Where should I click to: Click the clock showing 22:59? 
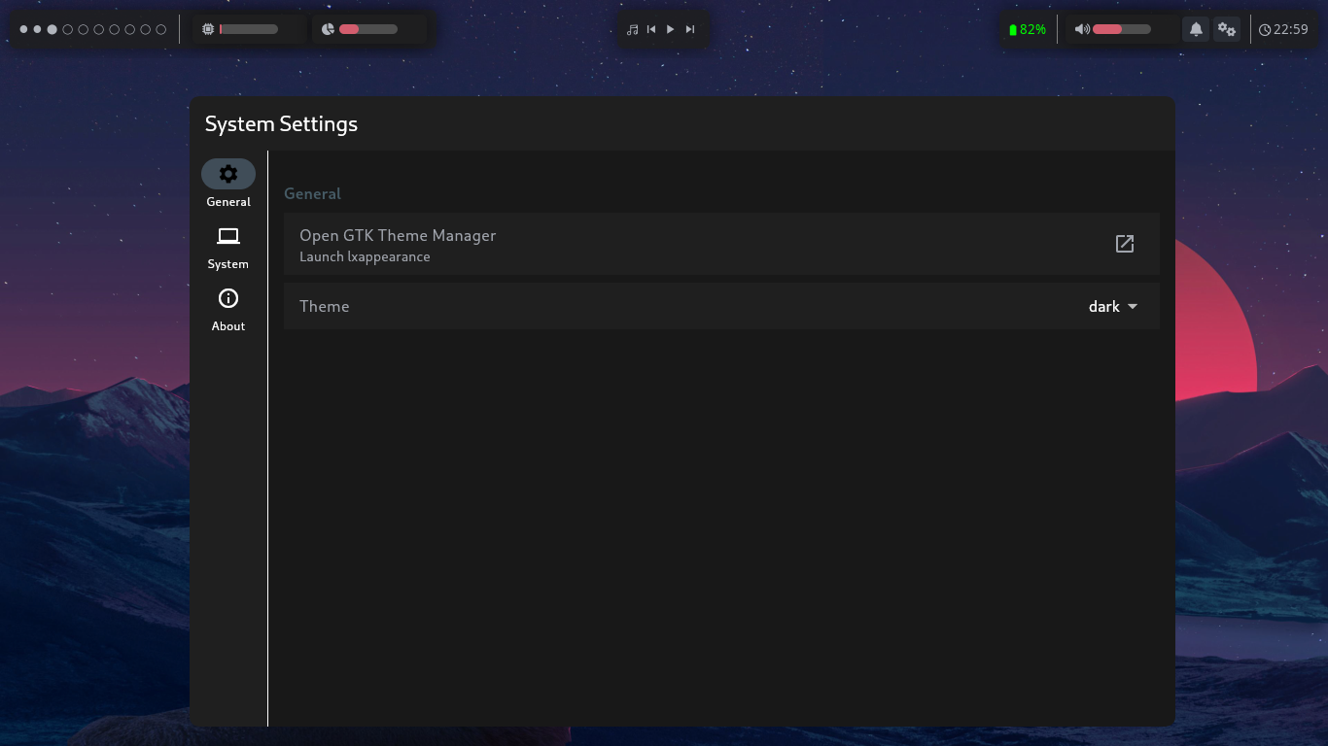point(1283,30)
